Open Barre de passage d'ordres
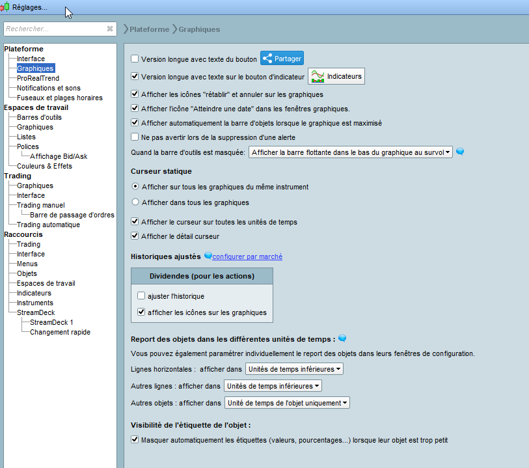Image resolution: width=529 pixels, height=468 pixels. click(72, 215)
